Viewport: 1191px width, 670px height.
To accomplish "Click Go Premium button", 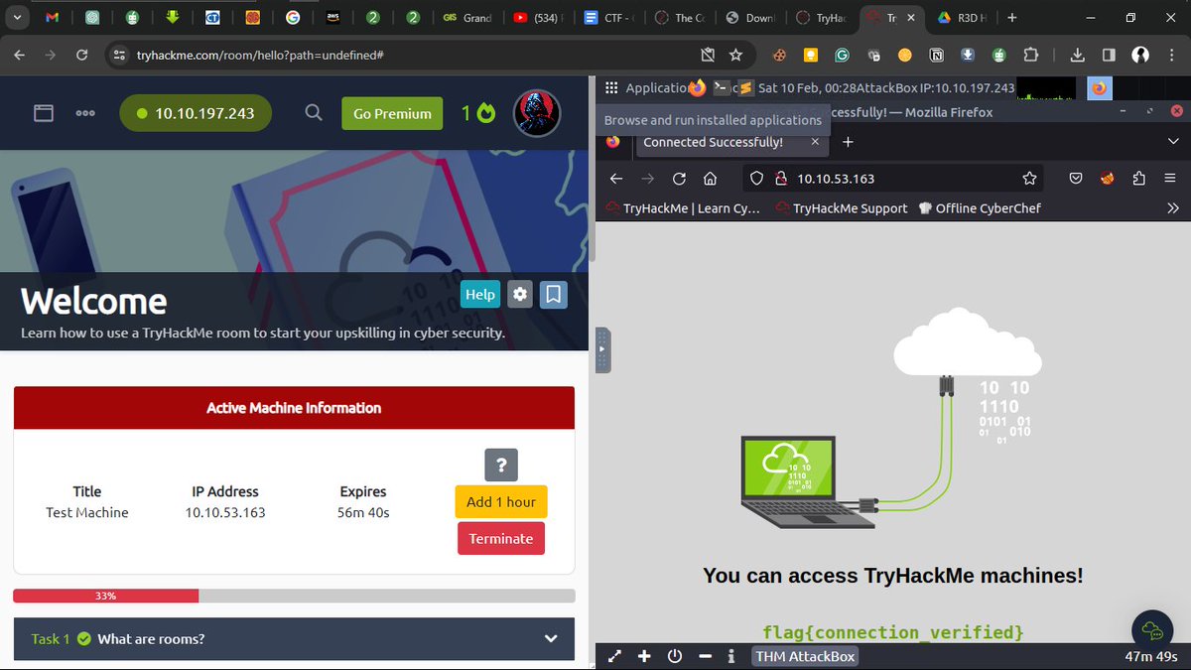I will (392, 113).
